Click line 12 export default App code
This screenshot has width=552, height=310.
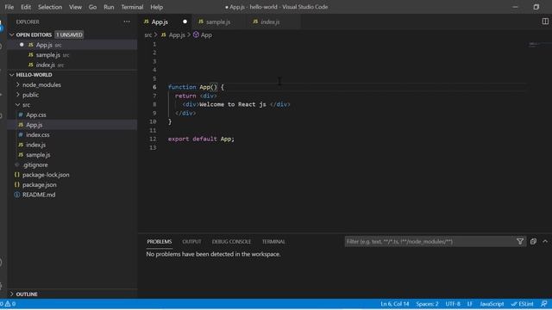(201, 139)
